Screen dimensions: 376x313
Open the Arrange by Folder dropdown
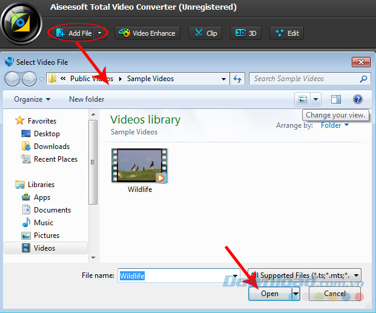[x=335, y=125]
